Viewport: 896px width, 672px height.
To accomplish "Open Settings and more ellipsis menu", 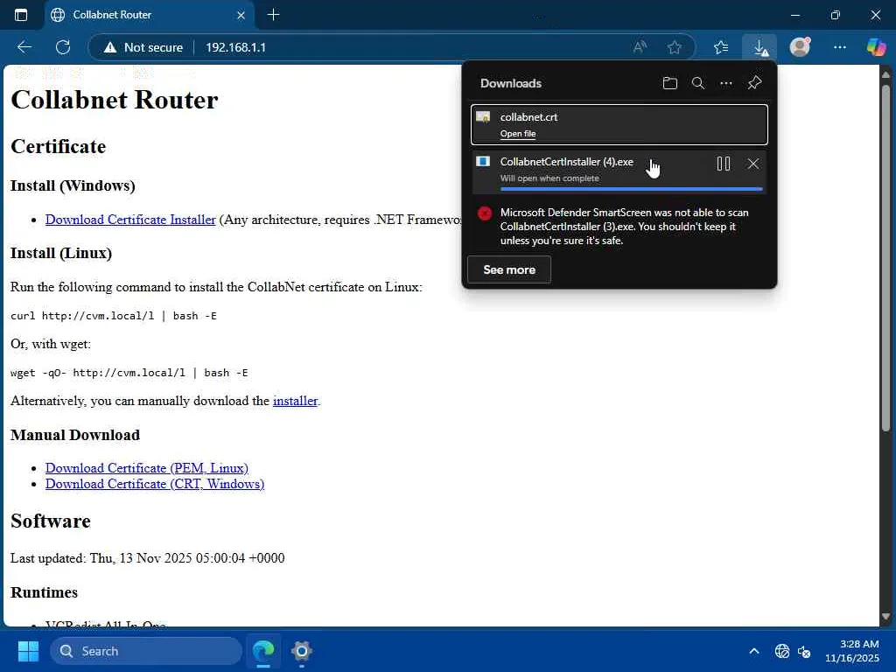I will 839,47.
